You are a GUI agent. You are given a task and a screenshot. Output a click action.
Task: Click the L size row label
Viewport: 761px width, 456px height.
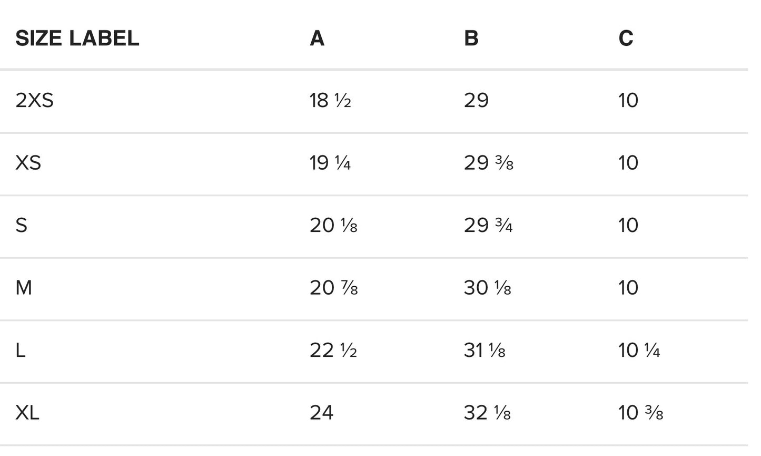click(x=20, y=350)
